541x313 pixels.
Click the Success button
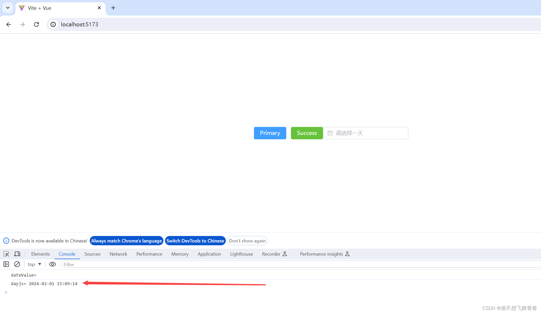pos(307,133)
